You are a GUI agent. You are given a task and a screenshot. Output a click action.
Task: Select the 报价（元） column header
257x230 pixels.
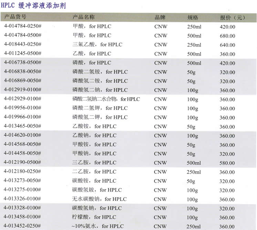233,17
